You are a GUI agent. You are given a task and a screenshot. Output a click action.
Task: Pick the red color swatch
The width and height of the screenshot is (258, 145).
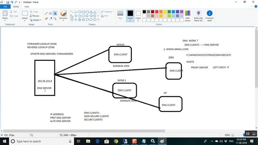click(157, 12)
